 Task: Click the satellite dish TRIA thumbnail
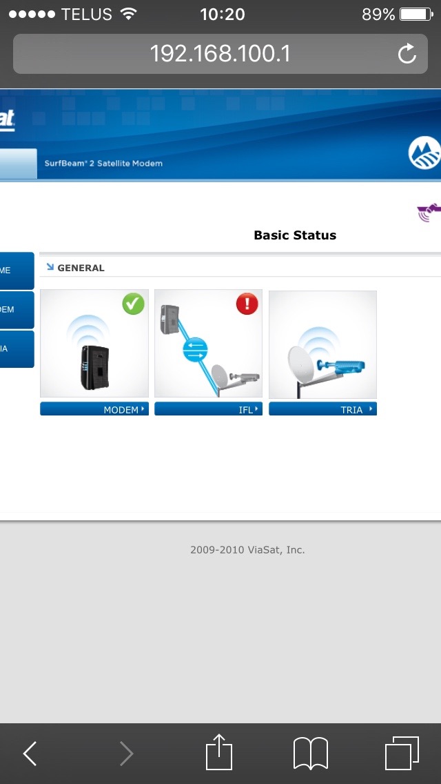tap(322, 344)
